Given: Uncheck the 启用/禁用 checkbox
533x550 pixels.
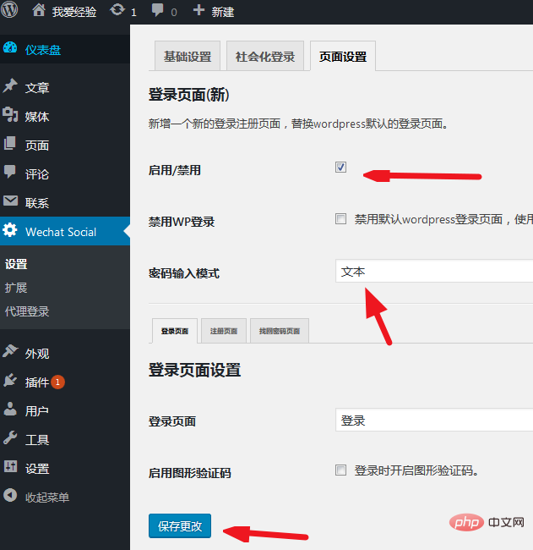Looking at the screenshot, I should 341,168.
